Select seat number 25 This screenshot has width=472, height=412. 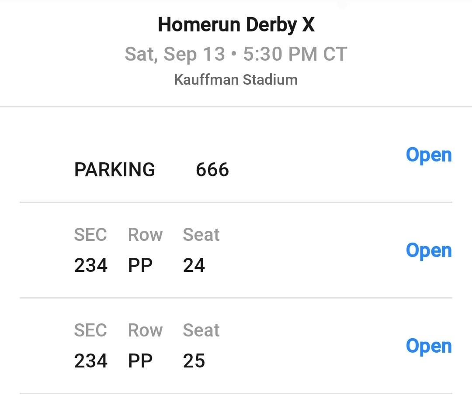193,360
